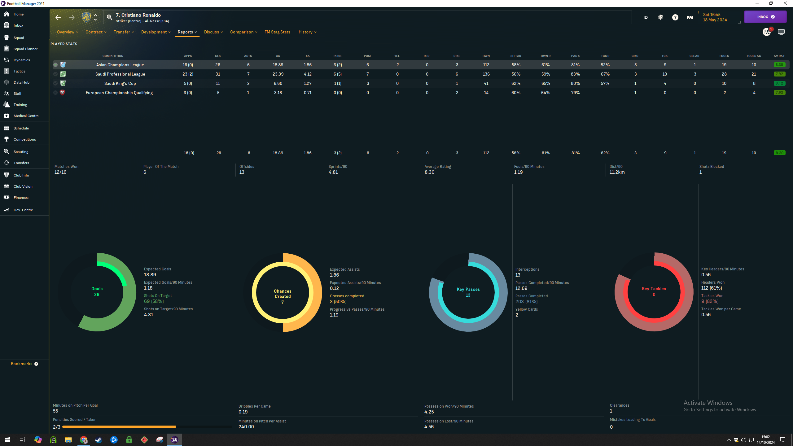Open Chrome from the taskbar
793x446 pixels.
(84, 440)
